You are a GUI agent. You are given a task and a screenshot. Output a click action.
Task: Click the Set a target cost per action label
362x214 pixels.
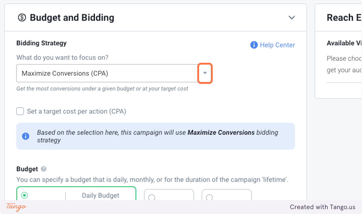point(76,111)
